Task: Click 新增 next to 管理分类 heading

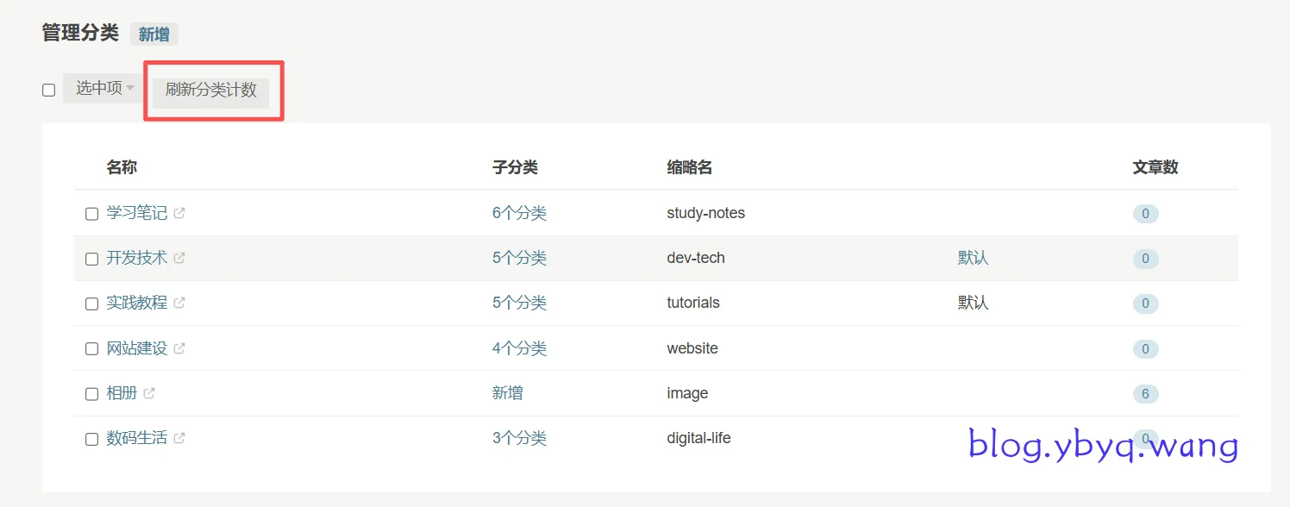Action: (x=154, y=34)
